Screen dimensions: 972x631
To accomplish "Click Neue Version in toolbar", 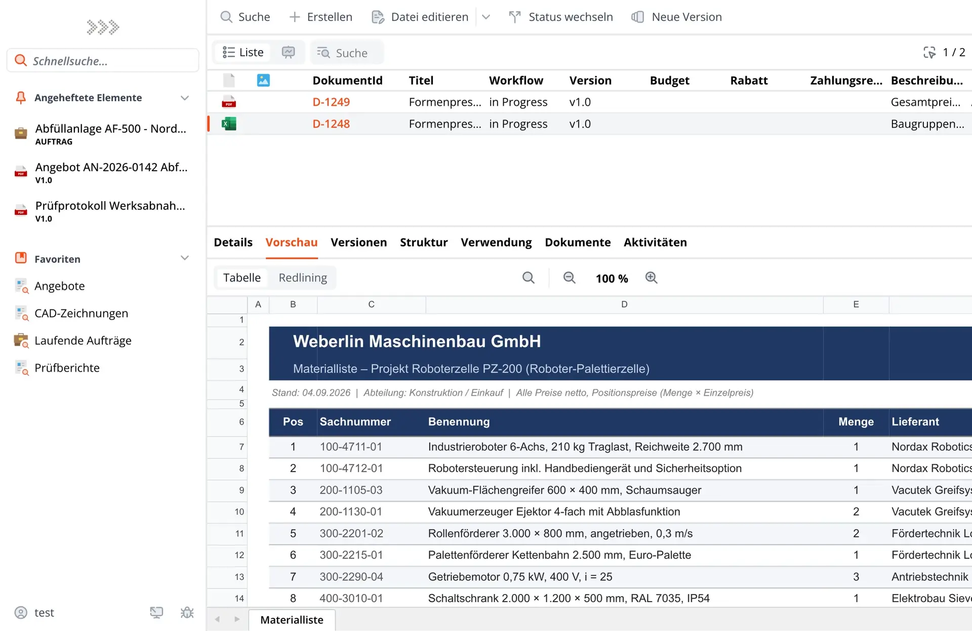I will (677, 17).
